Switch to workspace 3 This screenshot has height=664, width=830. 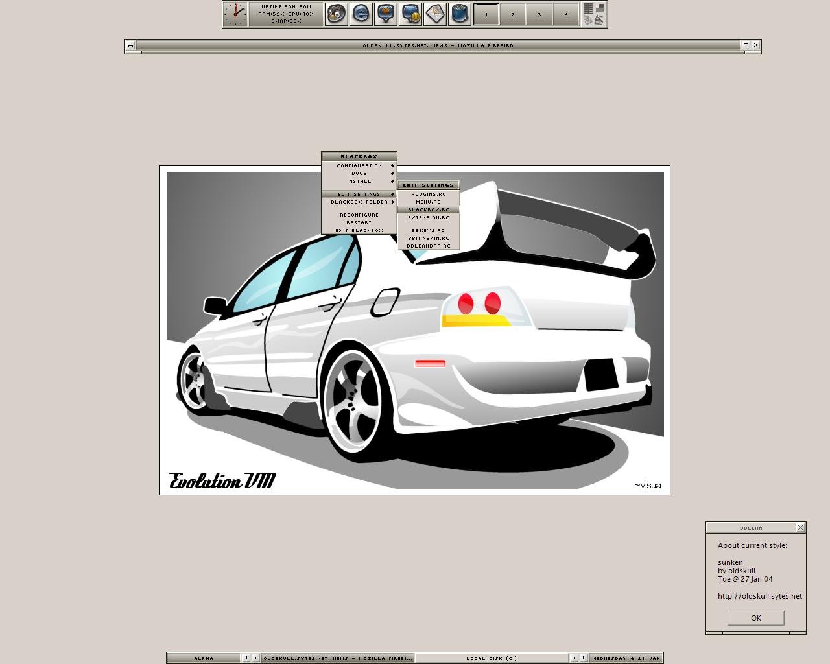pos(539,14)
